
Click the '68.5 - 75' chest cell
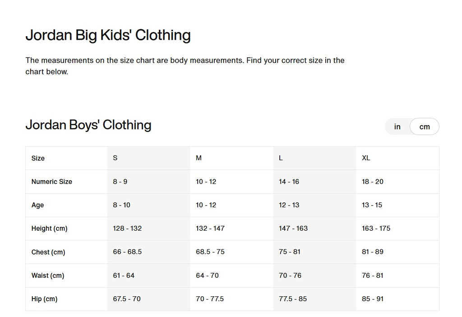[210, 252]
